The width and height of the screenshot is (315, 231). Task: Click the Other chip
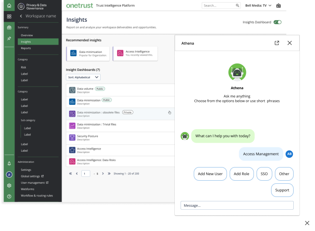(x=284, y=174)
